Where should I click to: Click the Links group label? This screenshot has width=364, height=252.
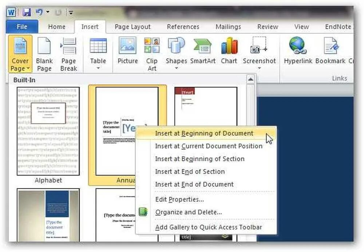click(339, 78)
